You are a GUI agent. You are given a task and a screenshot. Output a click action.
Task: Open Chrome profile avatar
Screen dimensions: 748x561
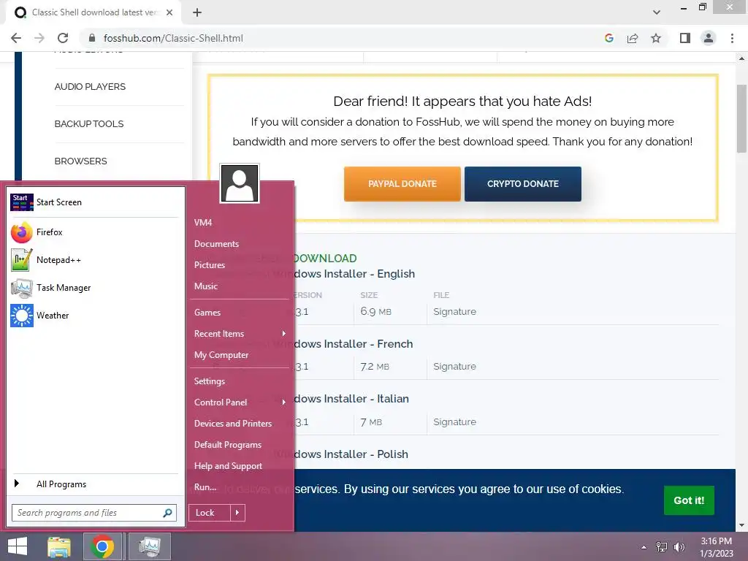pos(709,38)
